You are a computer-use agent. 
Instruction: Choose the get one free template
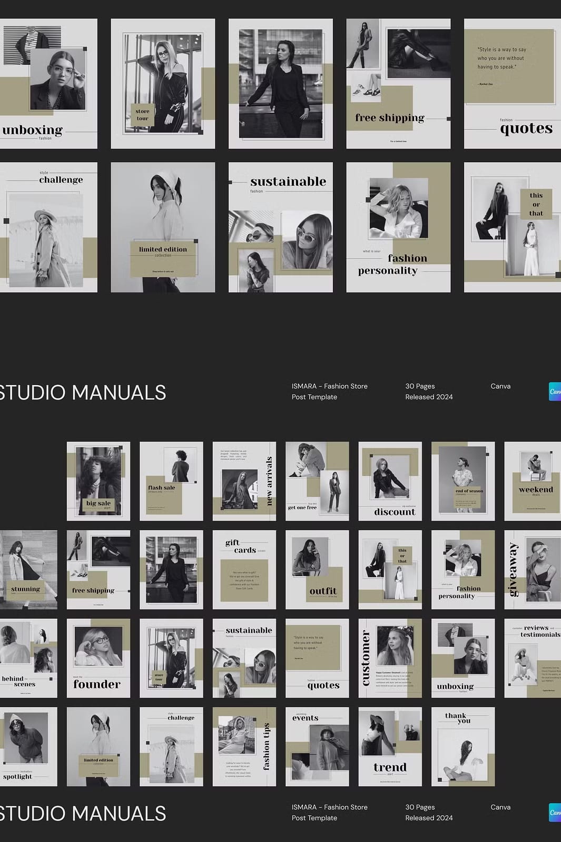coord(317,481)
